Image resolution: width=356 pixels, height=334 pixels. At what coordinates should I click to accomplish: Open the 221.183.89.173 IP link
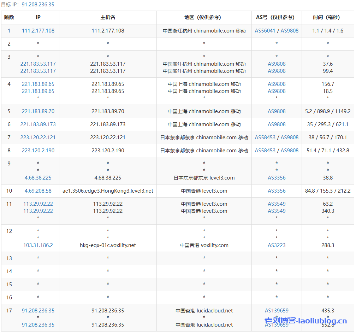point(38,124)
